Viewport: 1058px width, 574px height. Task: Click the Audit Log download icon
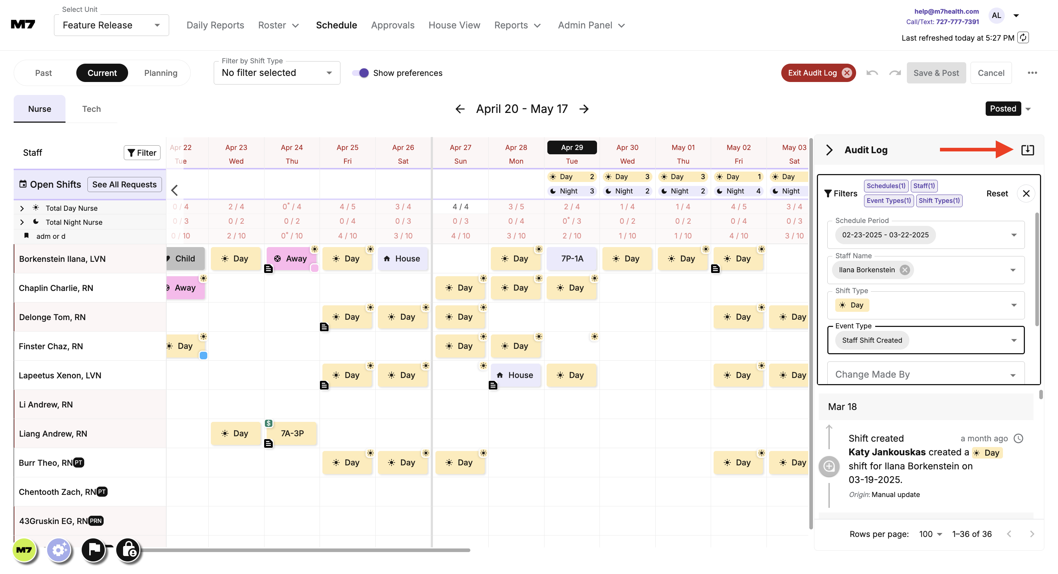pos(1027,150)
